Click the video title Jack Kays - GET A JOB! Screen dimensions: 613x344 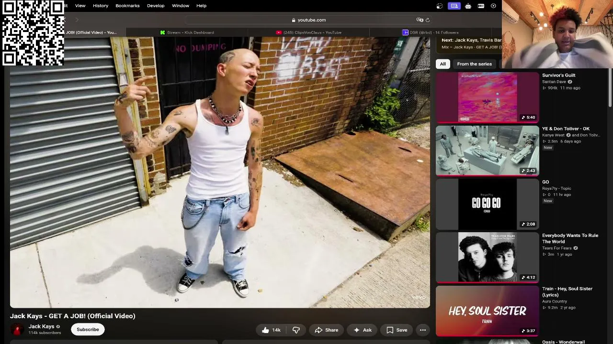[x=73, y=316]
